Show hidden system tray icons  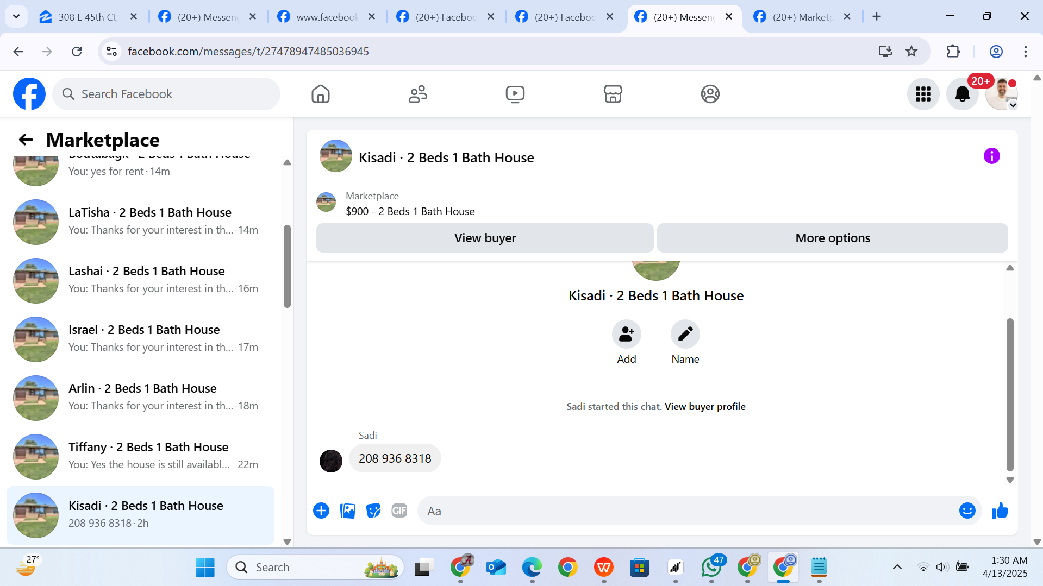(897, 568)
